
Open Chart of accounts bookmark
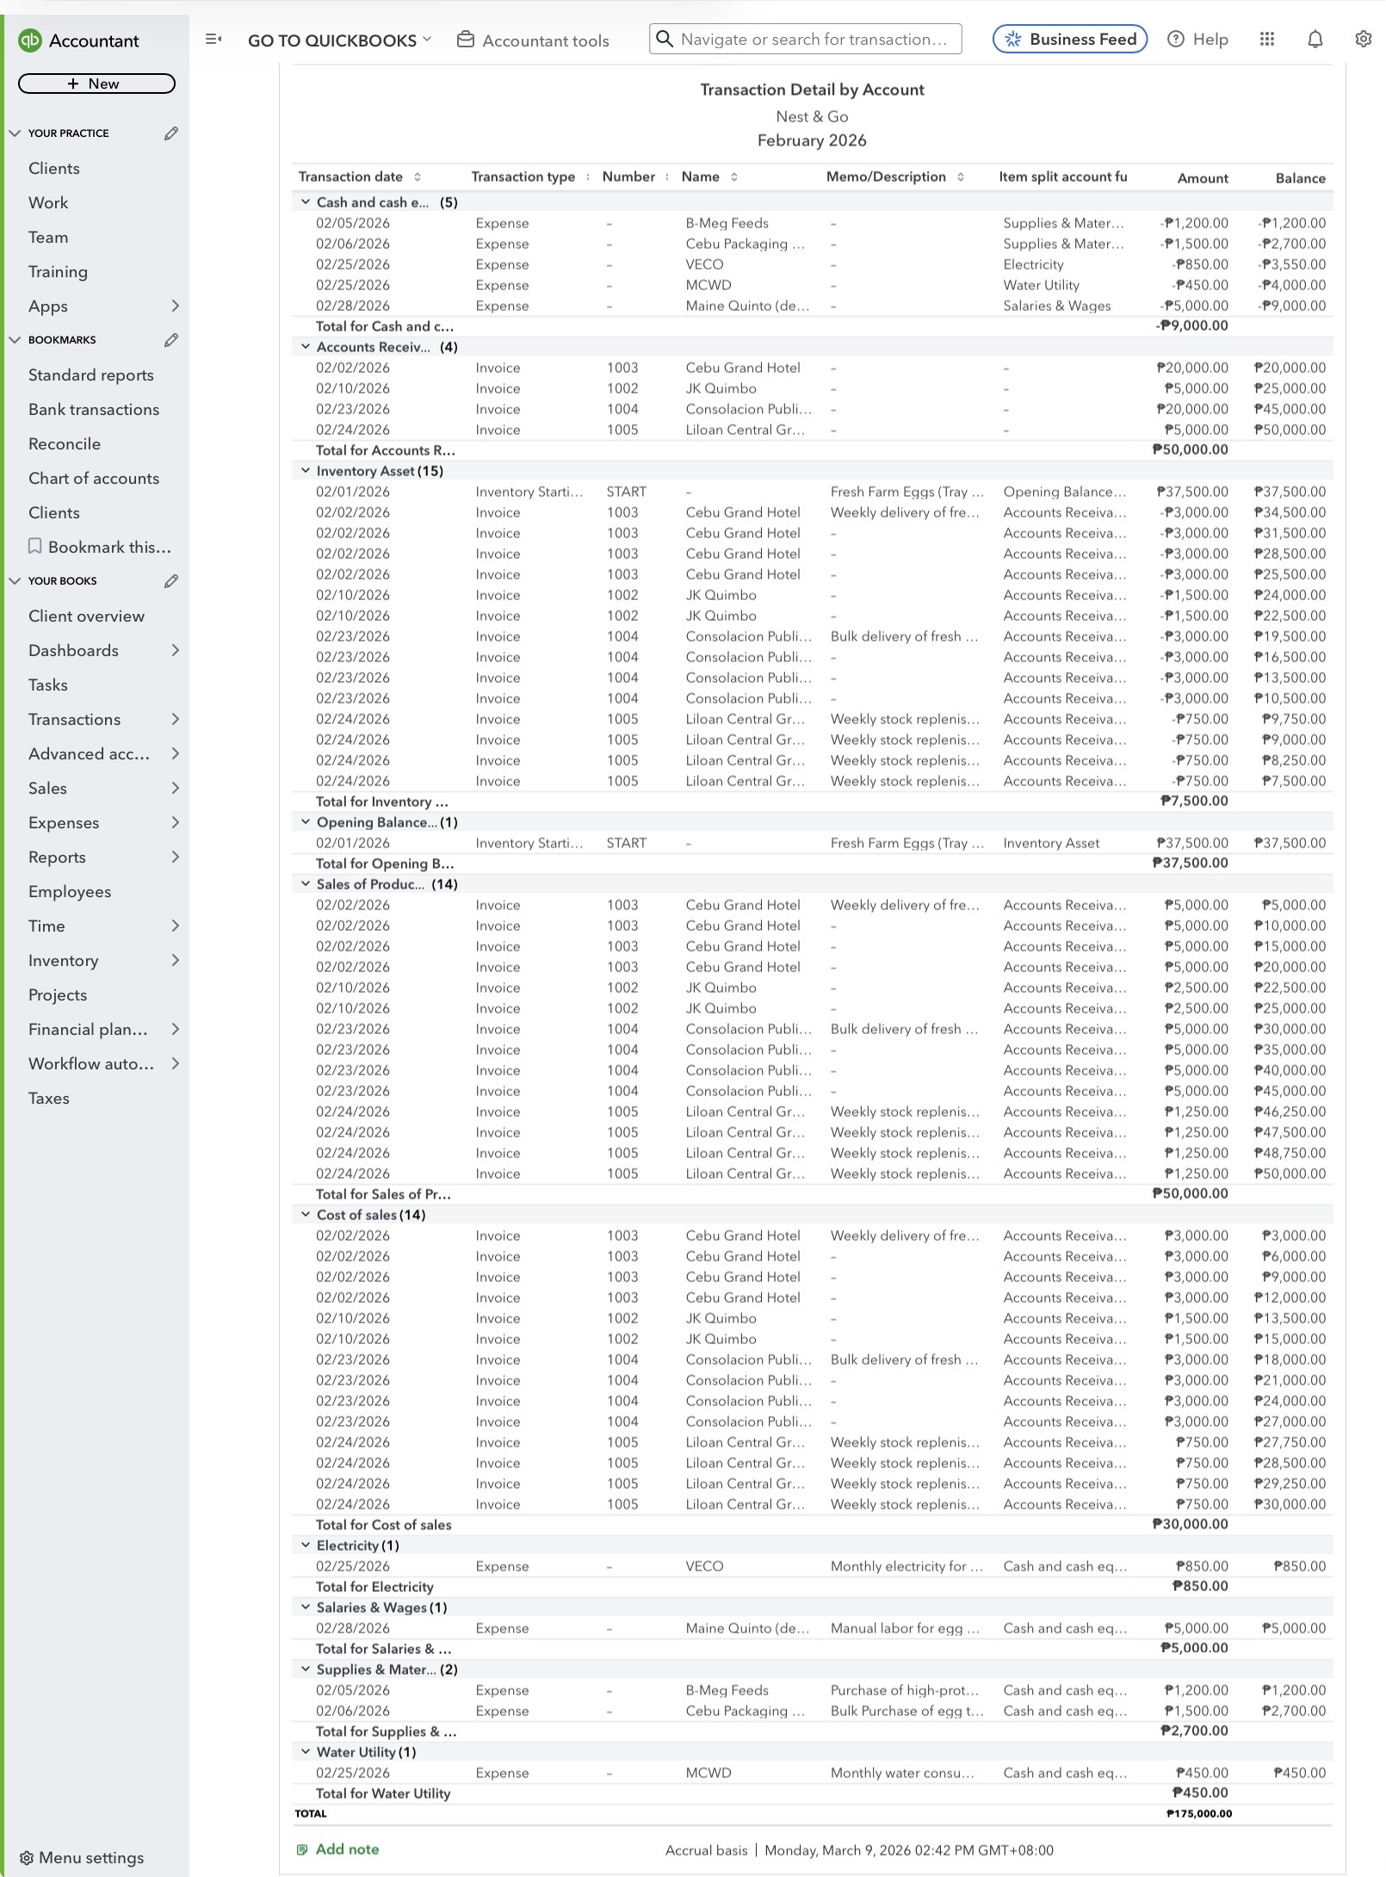[94, 479]
